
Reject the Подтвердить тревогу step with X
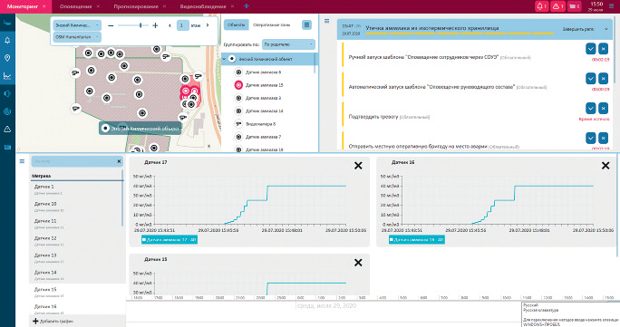point(603,108)
